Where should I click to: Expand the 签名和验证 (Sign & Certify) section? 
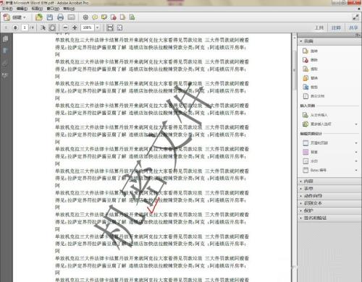329,218
